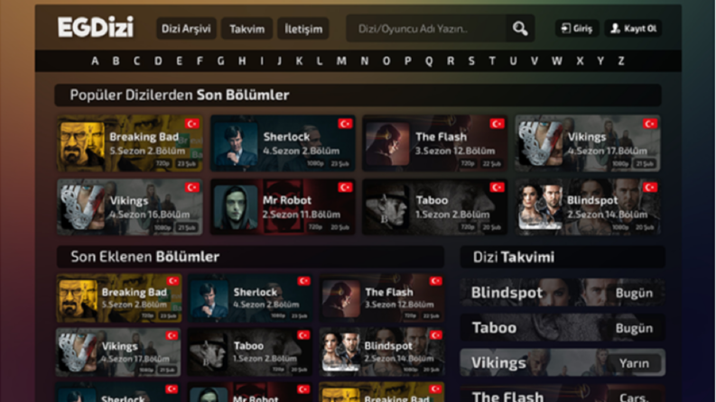Screen dimensions: 716x402
Task: Filter series by letter V
Action: [x=535, y=61]
